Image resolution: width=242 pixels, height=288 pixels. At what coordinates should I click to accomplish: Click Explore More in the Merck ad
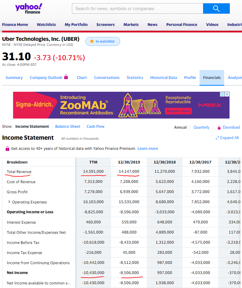(178, 111)
